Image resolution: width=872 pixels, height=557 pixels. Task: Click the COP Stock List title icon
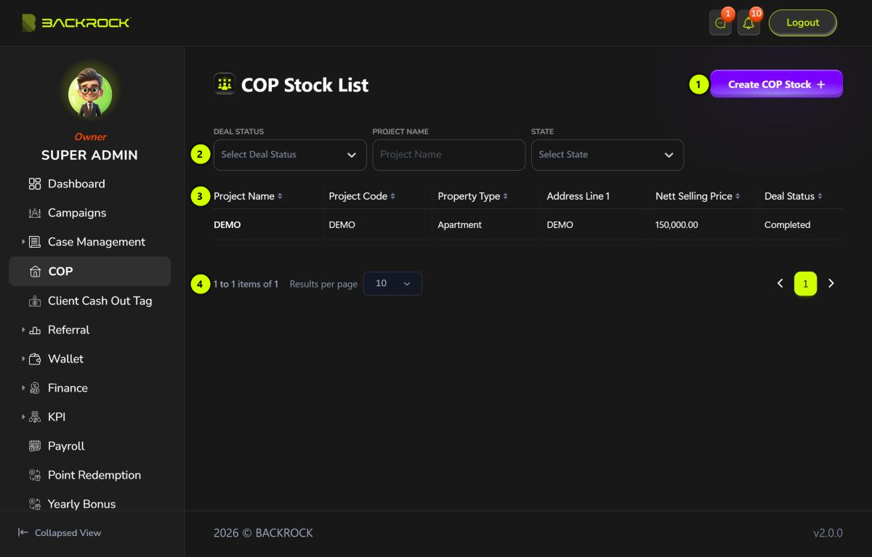point(225,84)
